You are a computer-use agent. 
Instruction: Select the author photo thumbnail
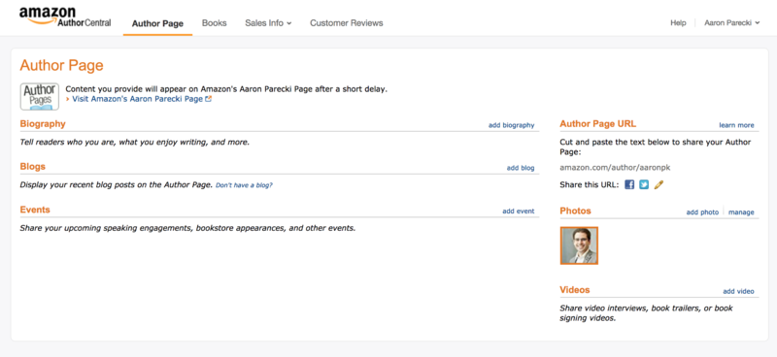click(x=579, y=245)
